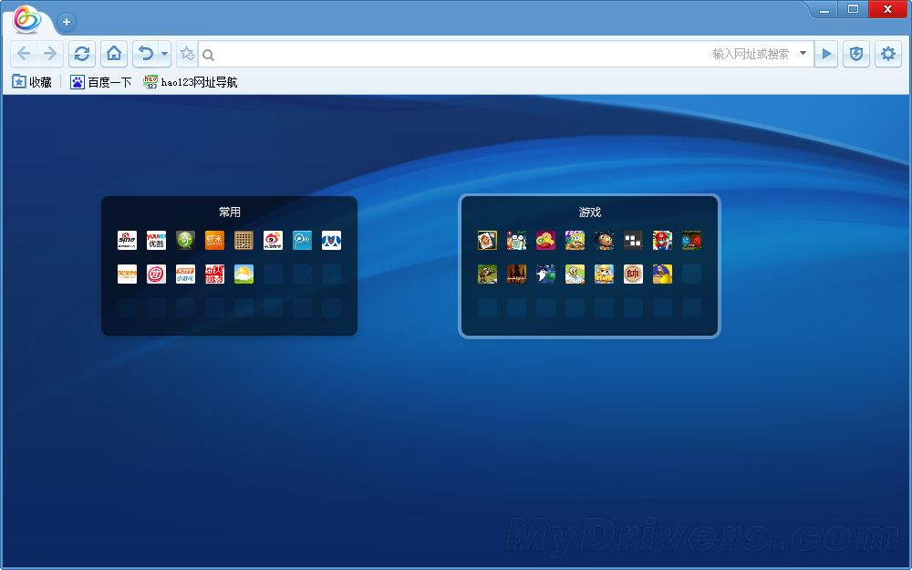Open the Weibo red eye logo shortcut
Viewport: 912px width, 570px height.
273,240
